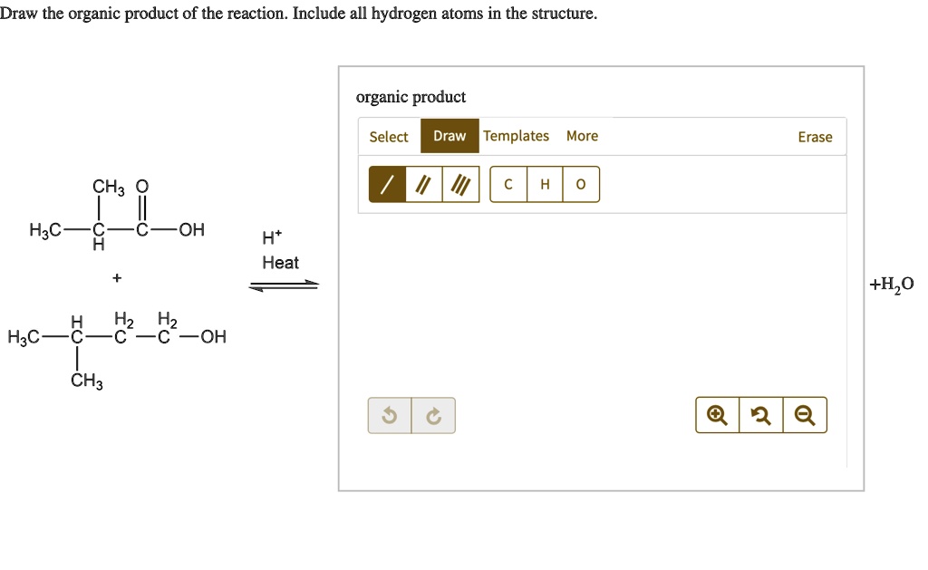
Task: Expand the More options menu
Action: pos(582,136)
